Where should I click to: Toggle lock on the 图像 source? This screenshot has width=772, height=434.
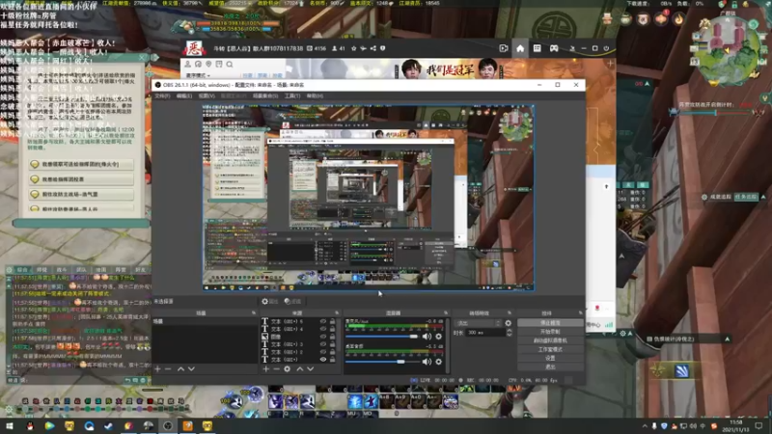pyautogui.click(x=332, y=337)
